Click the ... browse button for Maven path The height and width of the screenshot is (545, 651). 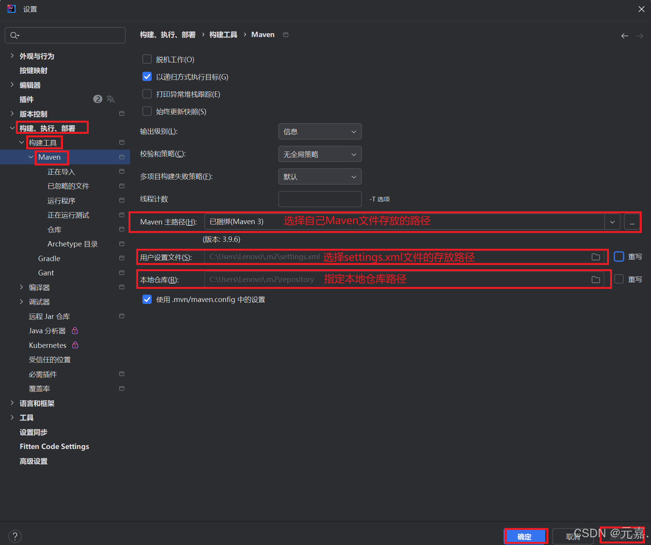click(632, 222)
